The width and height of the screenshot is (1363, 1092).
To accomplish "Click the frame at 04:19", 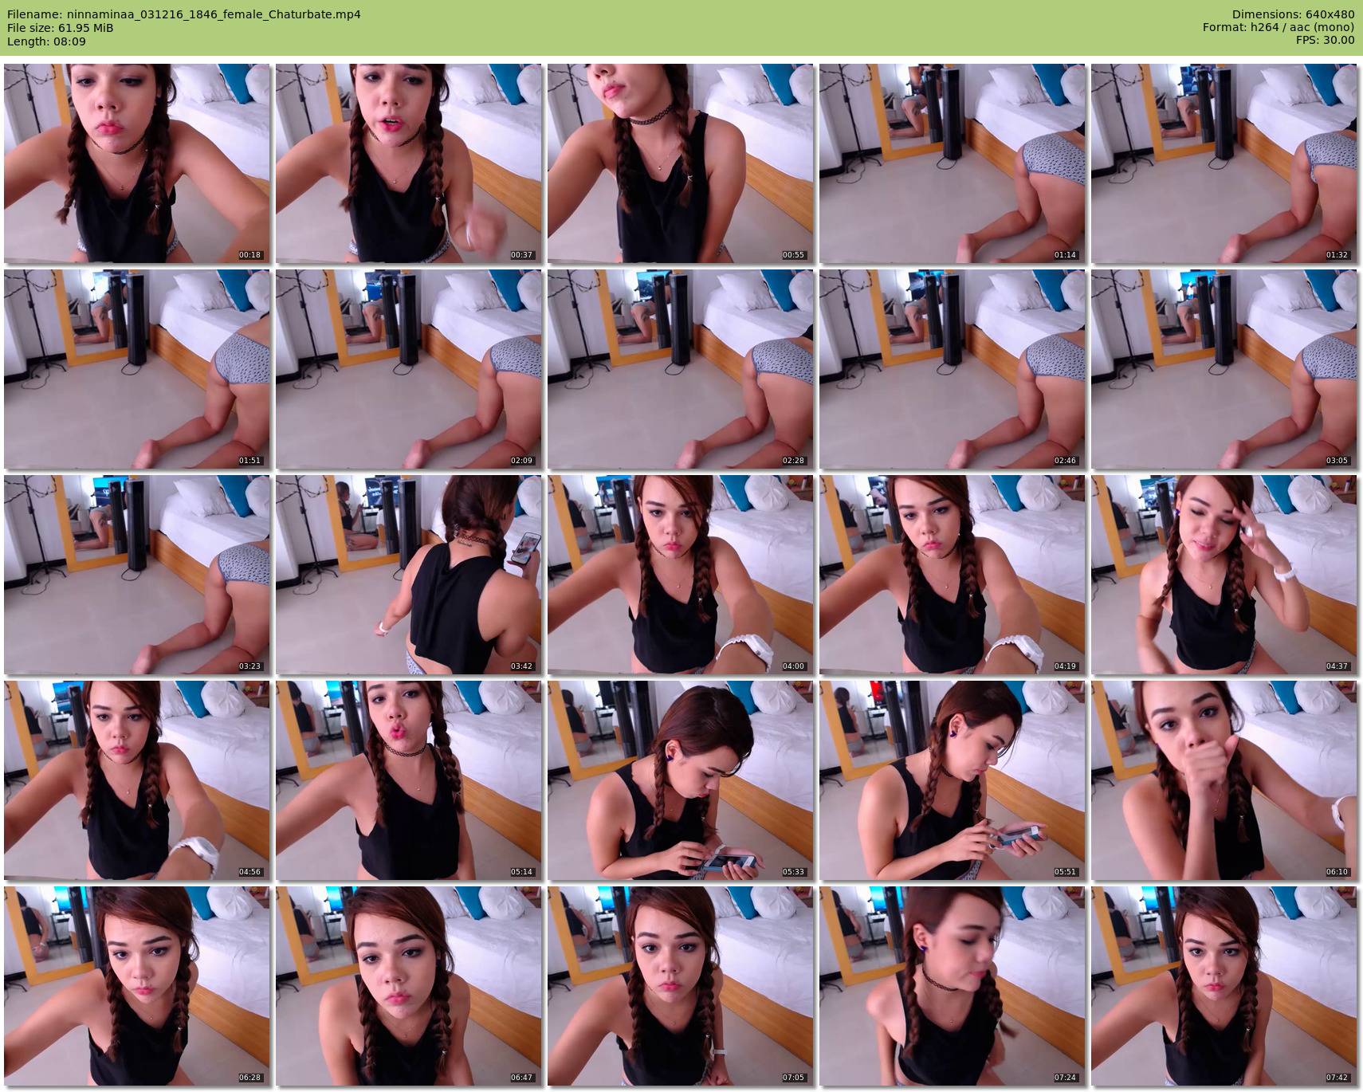I will click(x=952, y=575).
